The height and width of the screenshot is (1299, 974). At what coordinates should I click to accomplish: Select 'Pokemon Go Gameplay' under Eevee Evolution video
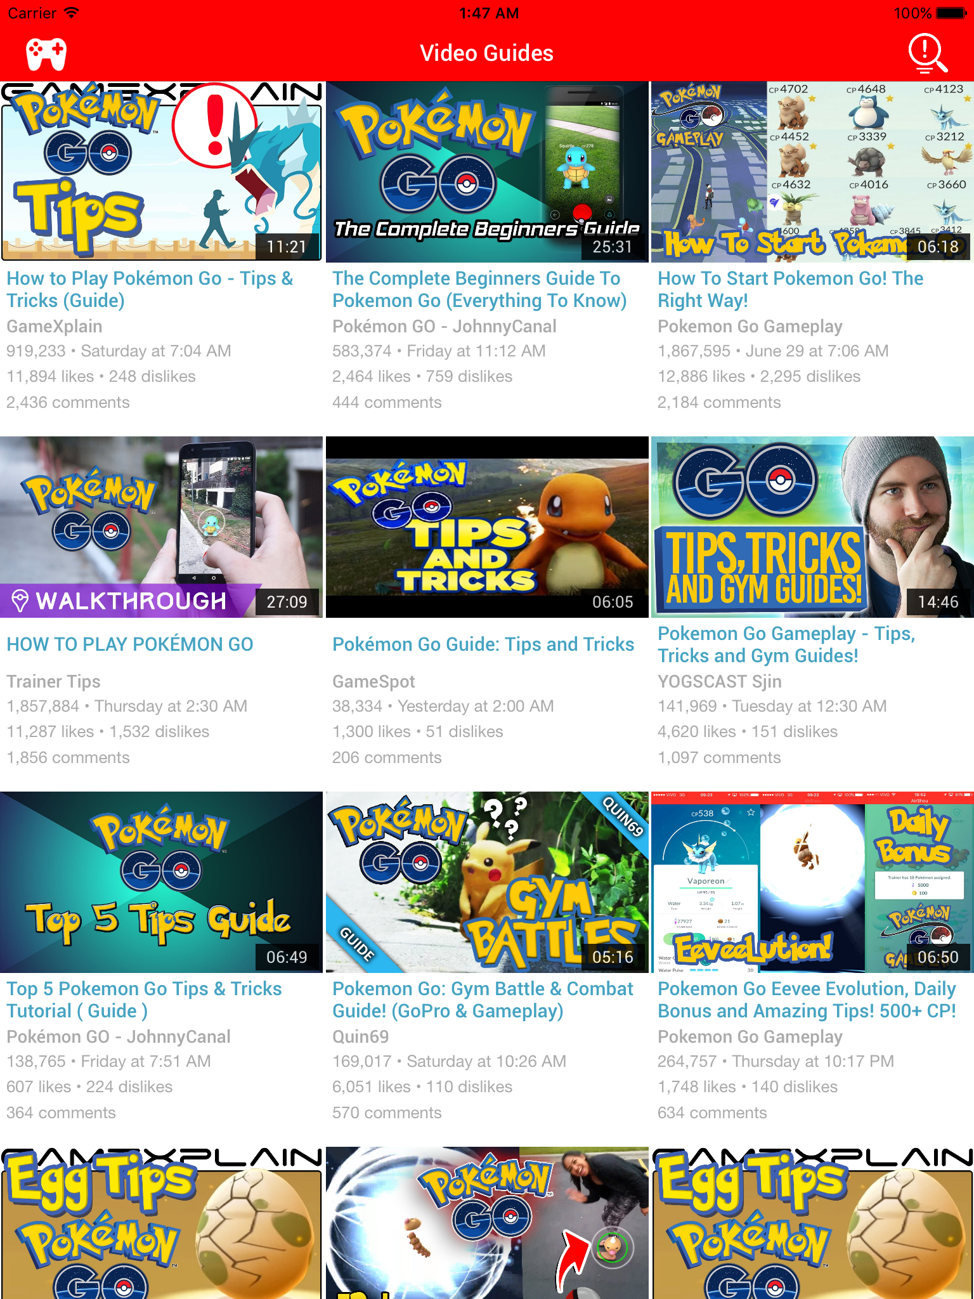(x=750, y=1037)
